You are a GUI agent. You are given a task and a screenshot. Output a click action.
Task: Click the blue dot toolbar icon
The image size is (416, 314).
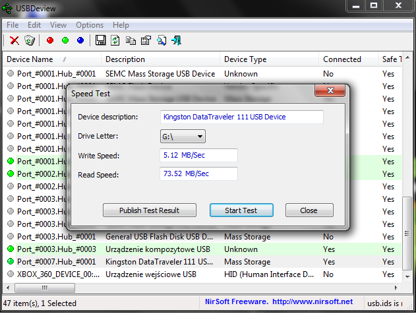[x=80, y=40]
